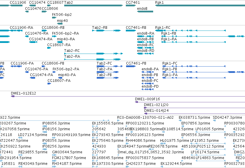Click the FK506-bp2 gene label

(x=62, y=14)
